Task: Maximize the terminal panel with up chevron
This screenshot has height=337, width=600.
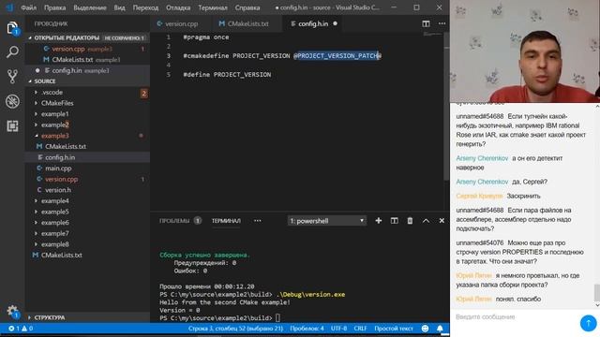Action: [426, 221]
